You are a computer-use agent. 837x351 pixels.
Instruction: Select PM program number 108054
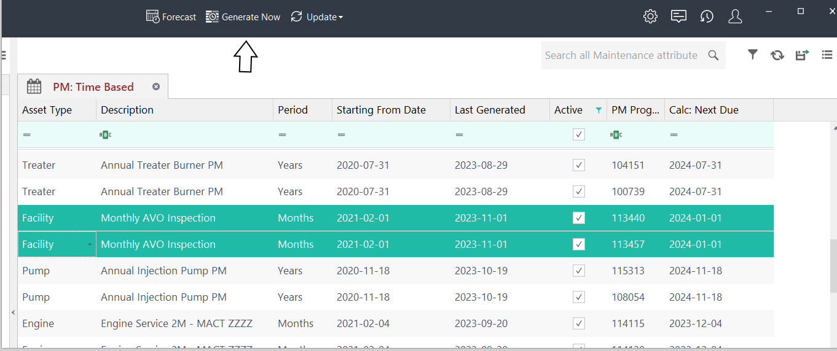628,297
